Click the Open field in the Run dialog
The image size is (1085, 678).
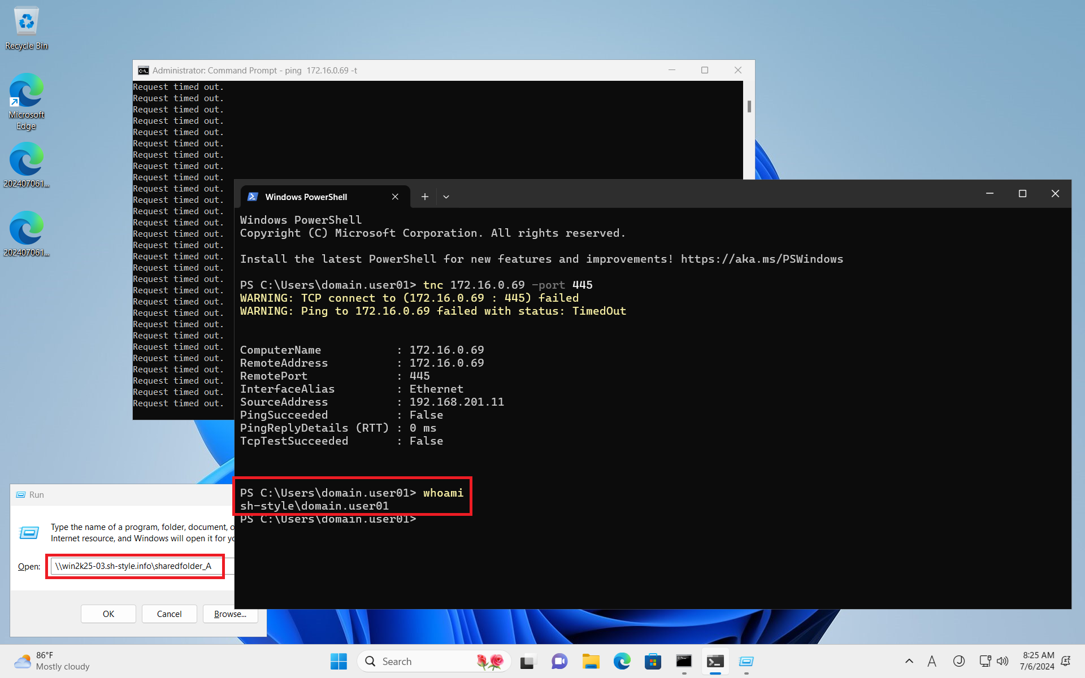tap(135, 566)
